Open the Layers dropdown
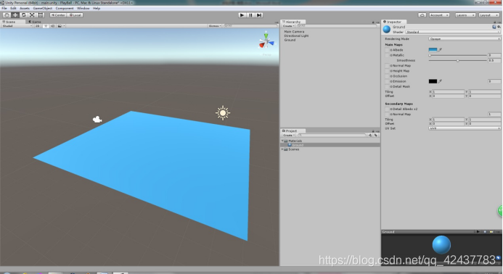 coord(465,15)
